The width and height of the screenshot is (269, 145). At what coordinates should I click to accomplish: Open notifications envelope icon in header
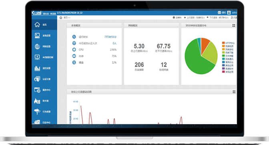coord(219,13)
